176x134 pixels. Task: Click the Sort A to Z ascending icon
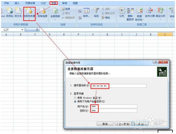(x=80, y=11)
